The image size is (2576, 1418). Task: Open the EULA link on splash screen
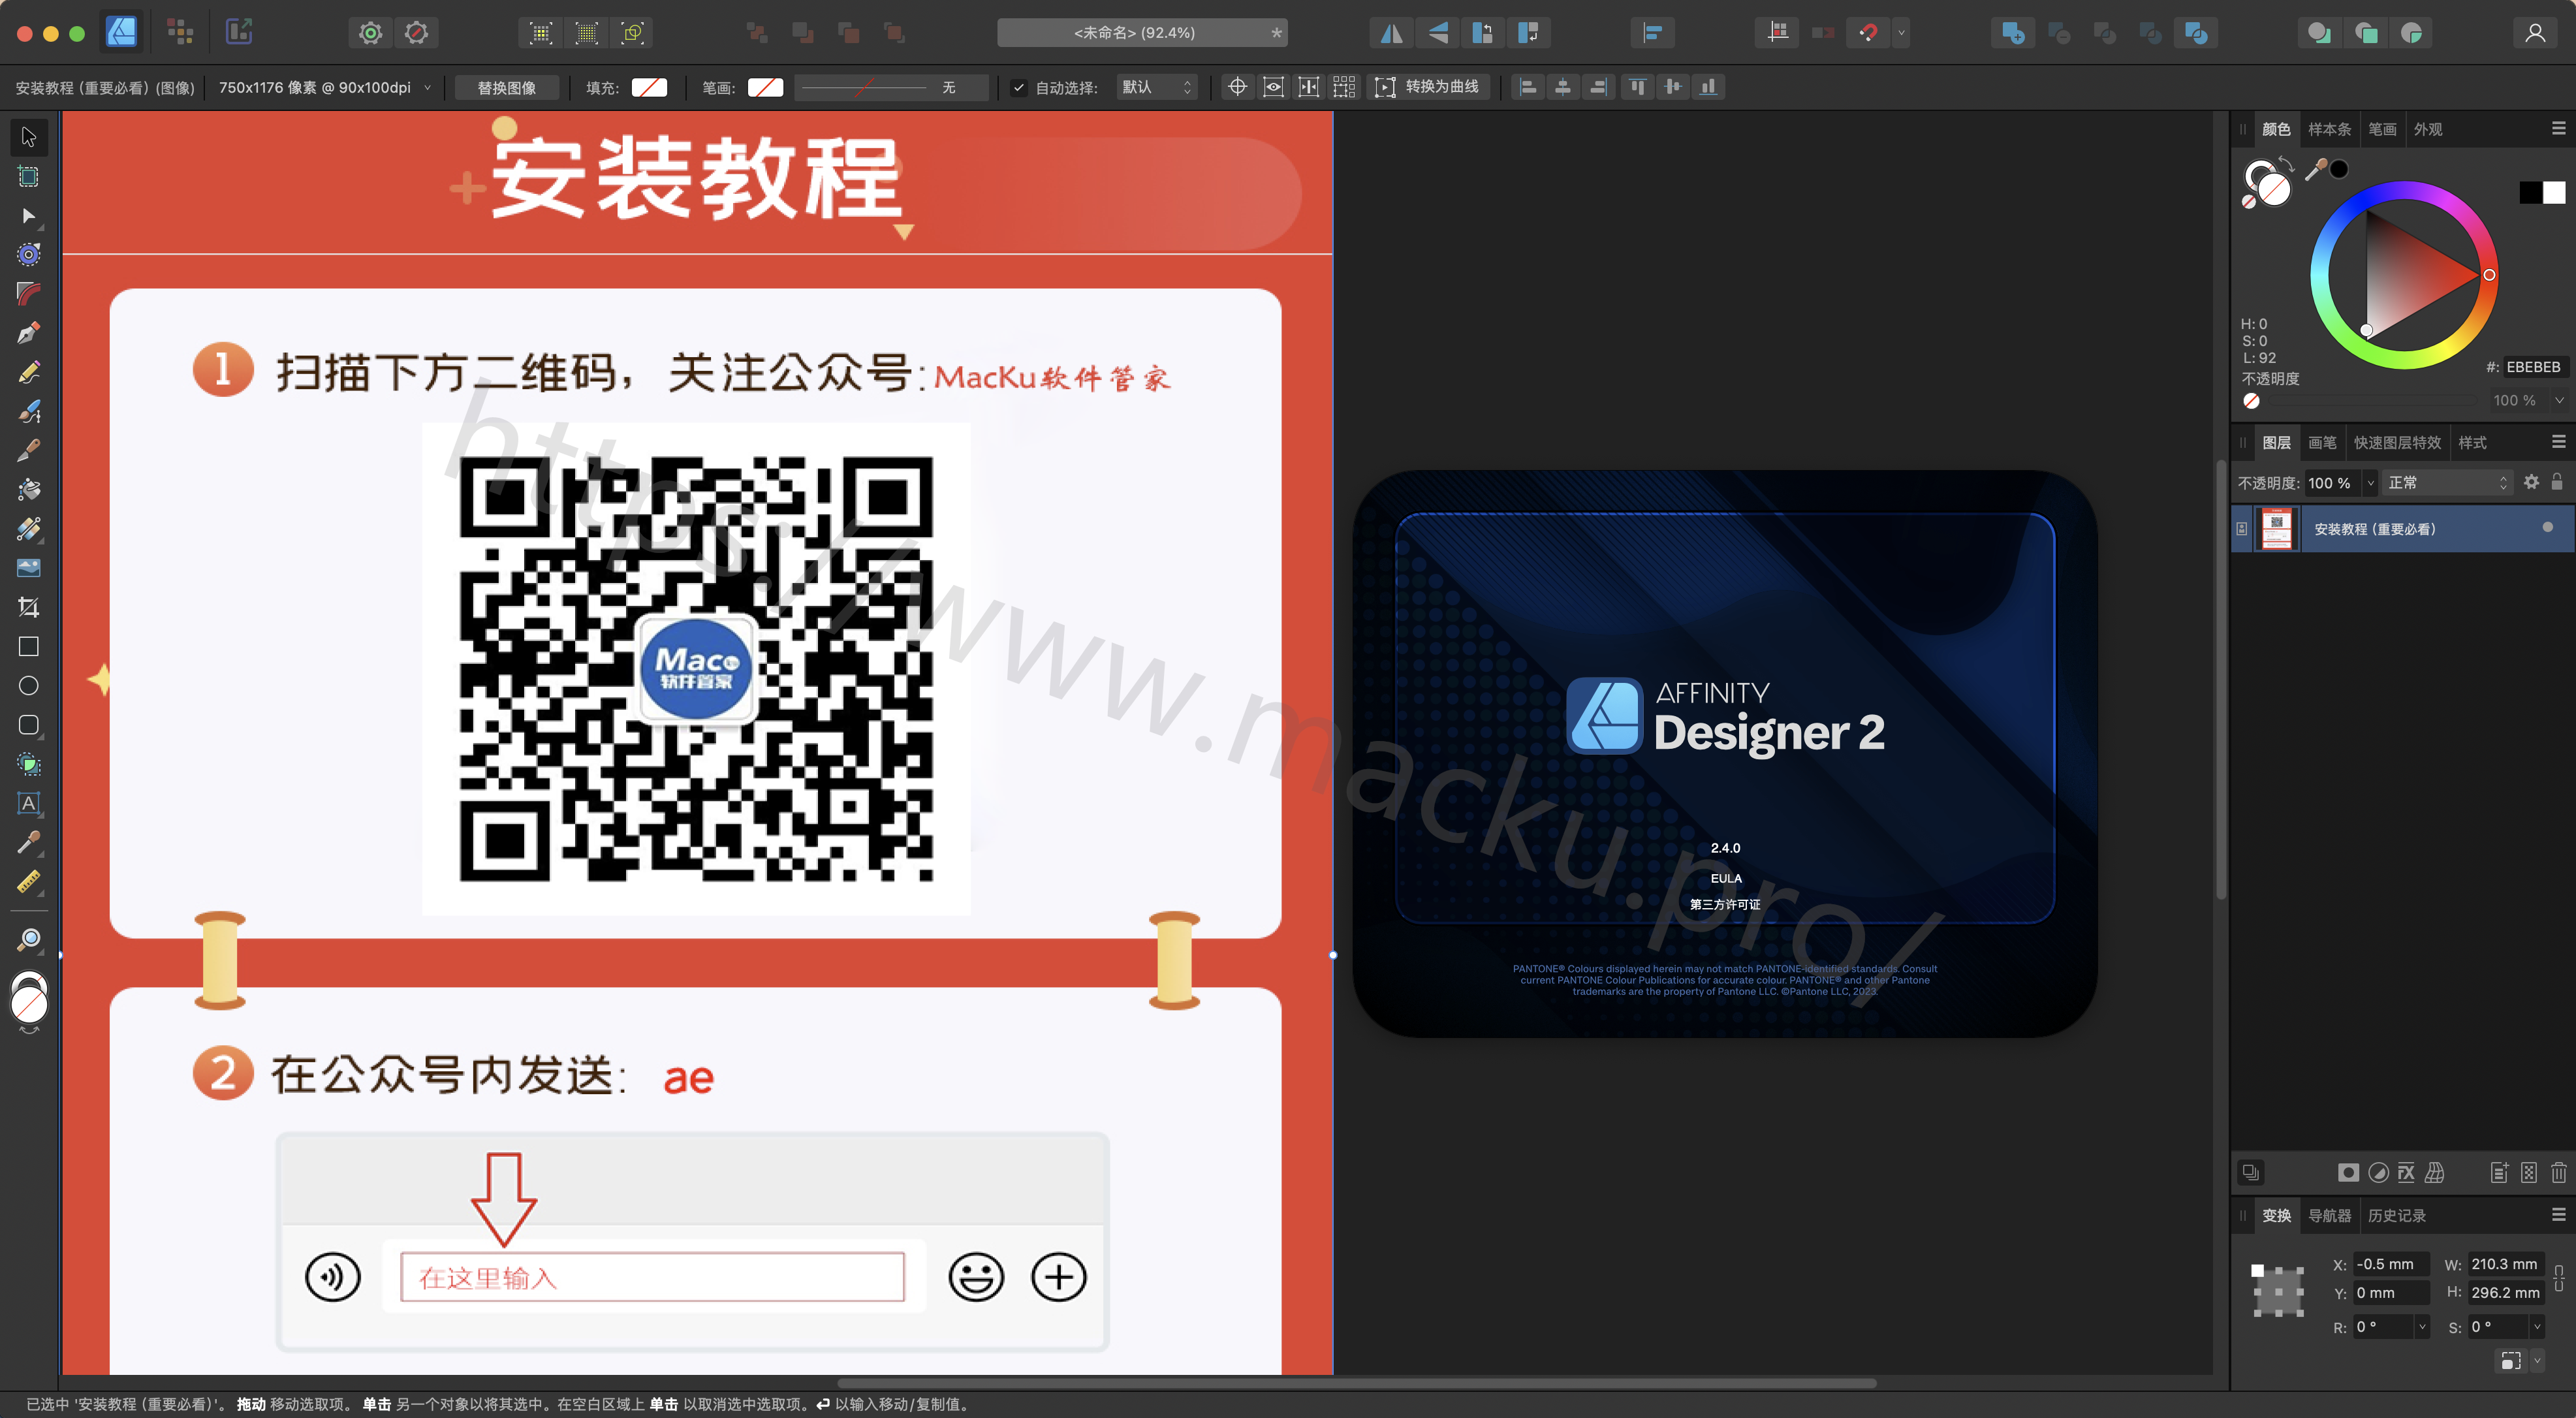pyautogui.click(x=1726, y=878)
